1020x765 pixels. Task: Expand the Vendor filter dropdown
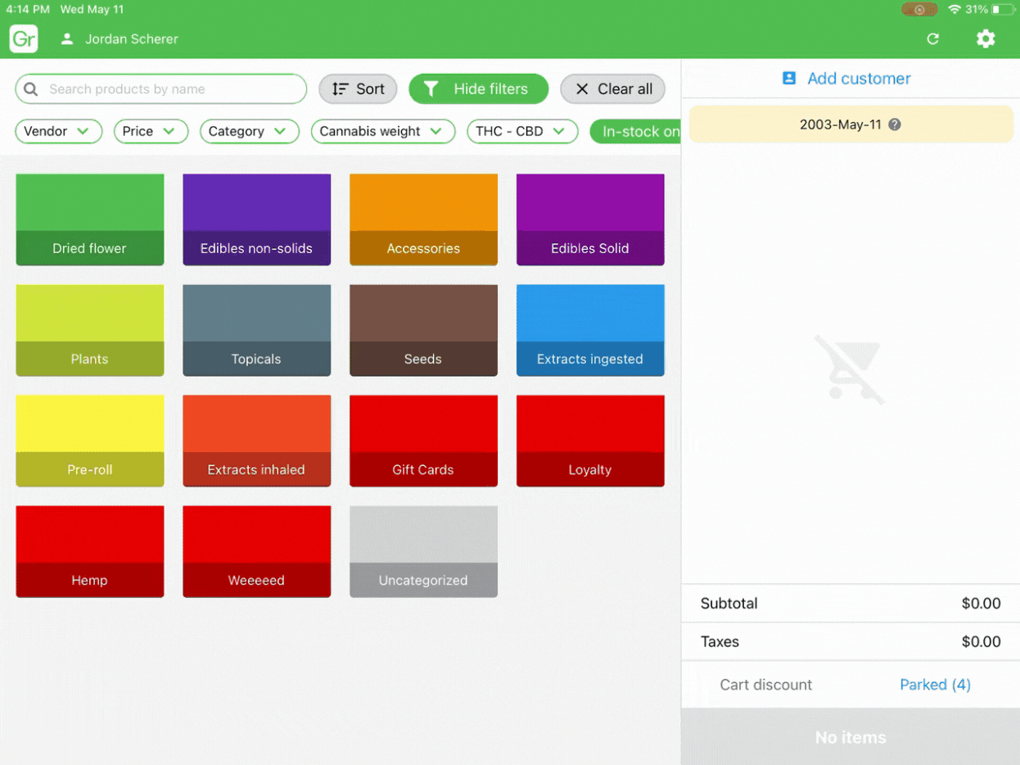pos(58,131)
